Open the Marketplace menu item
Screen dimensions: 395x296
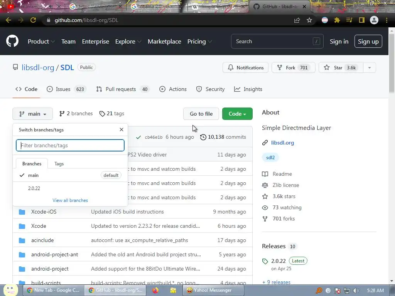click(164, 42)
